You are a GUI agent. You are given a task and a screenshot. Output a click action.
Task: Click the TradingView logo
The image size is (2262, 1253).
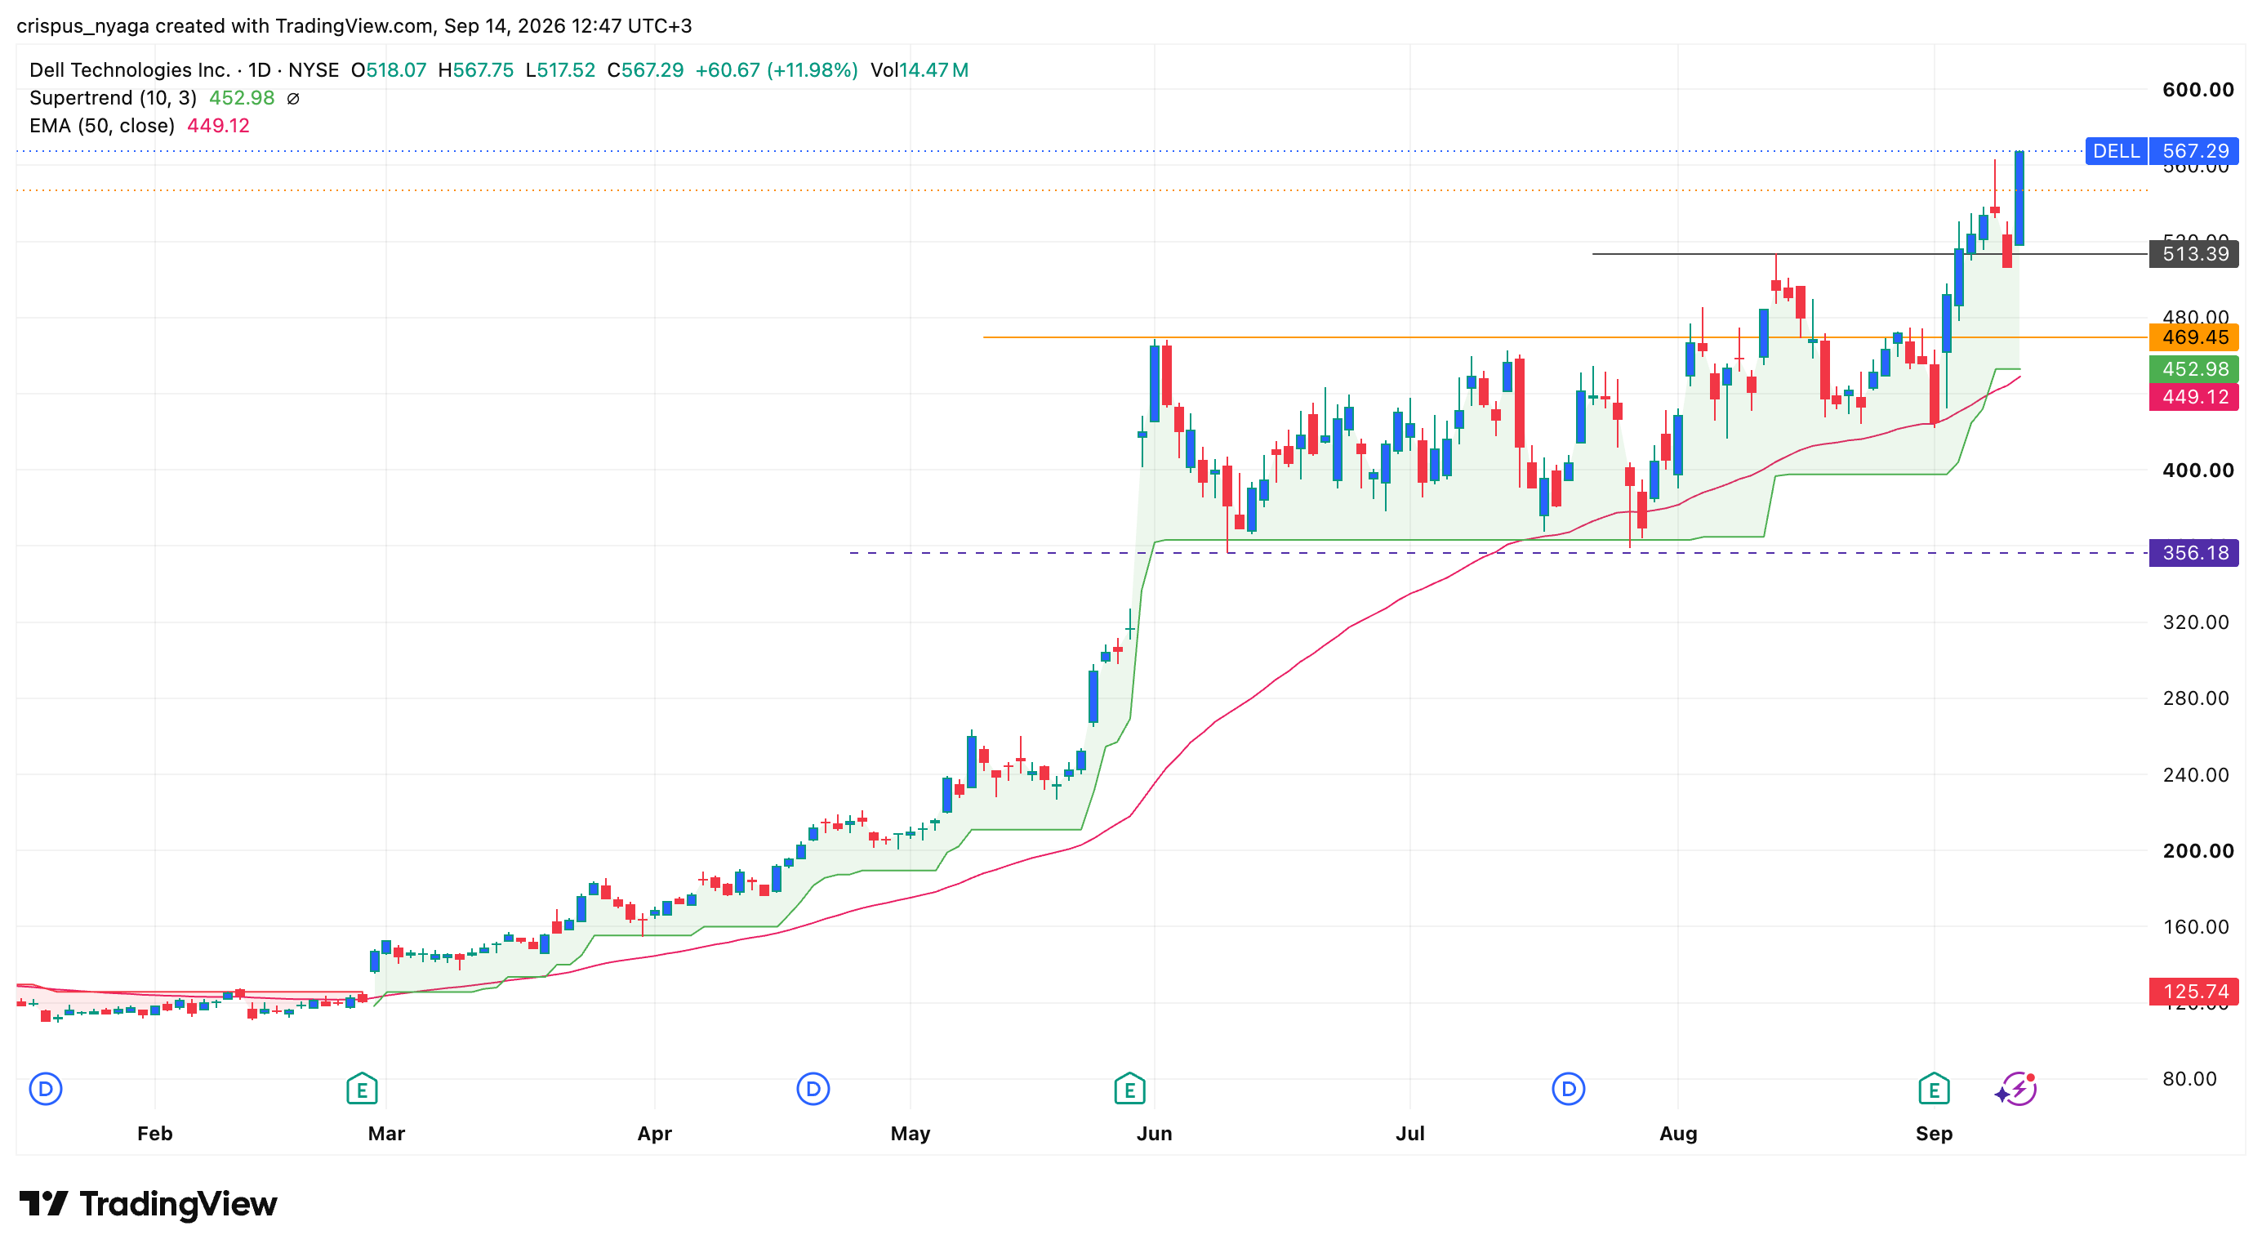tap(148, 1203)
